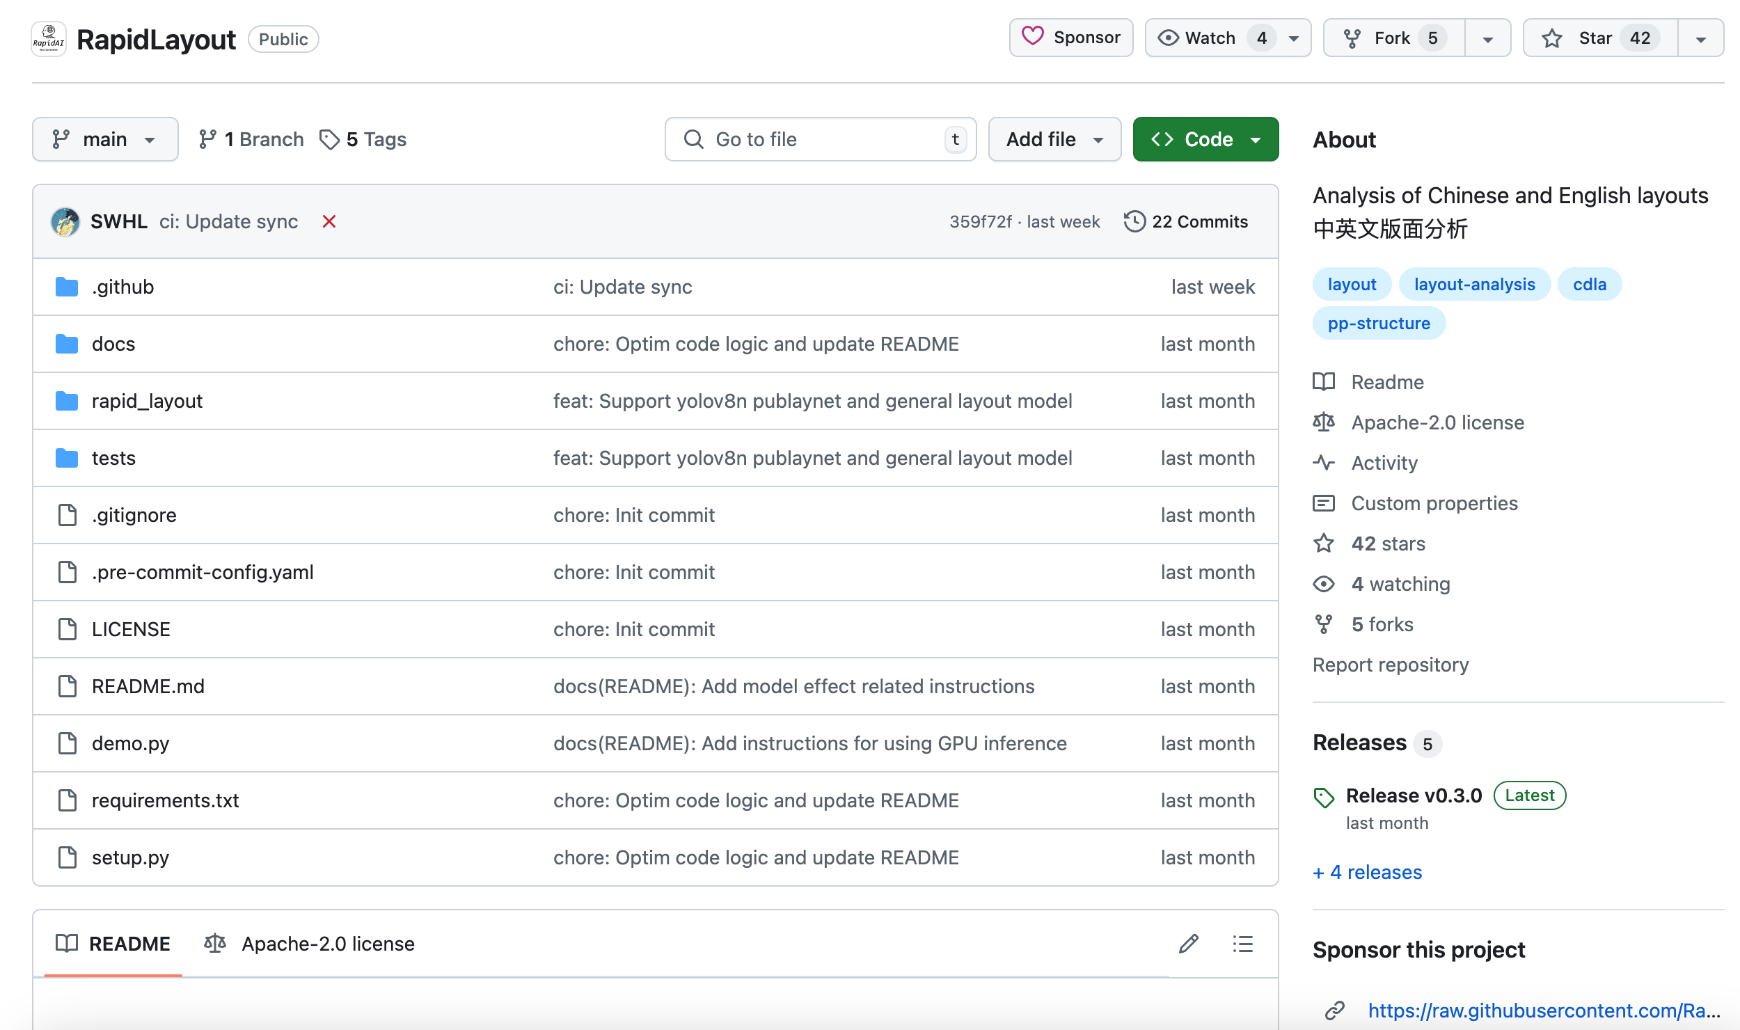Click the .gitignore file icon
The width and height of the screenshot is (1740, 1030).
[68, 515]
